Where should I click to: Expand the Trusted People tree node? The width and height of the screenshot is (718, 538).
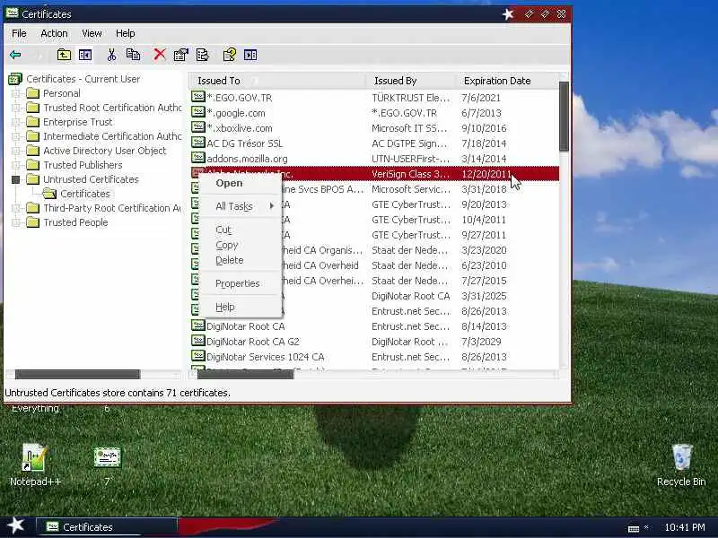coord(15,222)
